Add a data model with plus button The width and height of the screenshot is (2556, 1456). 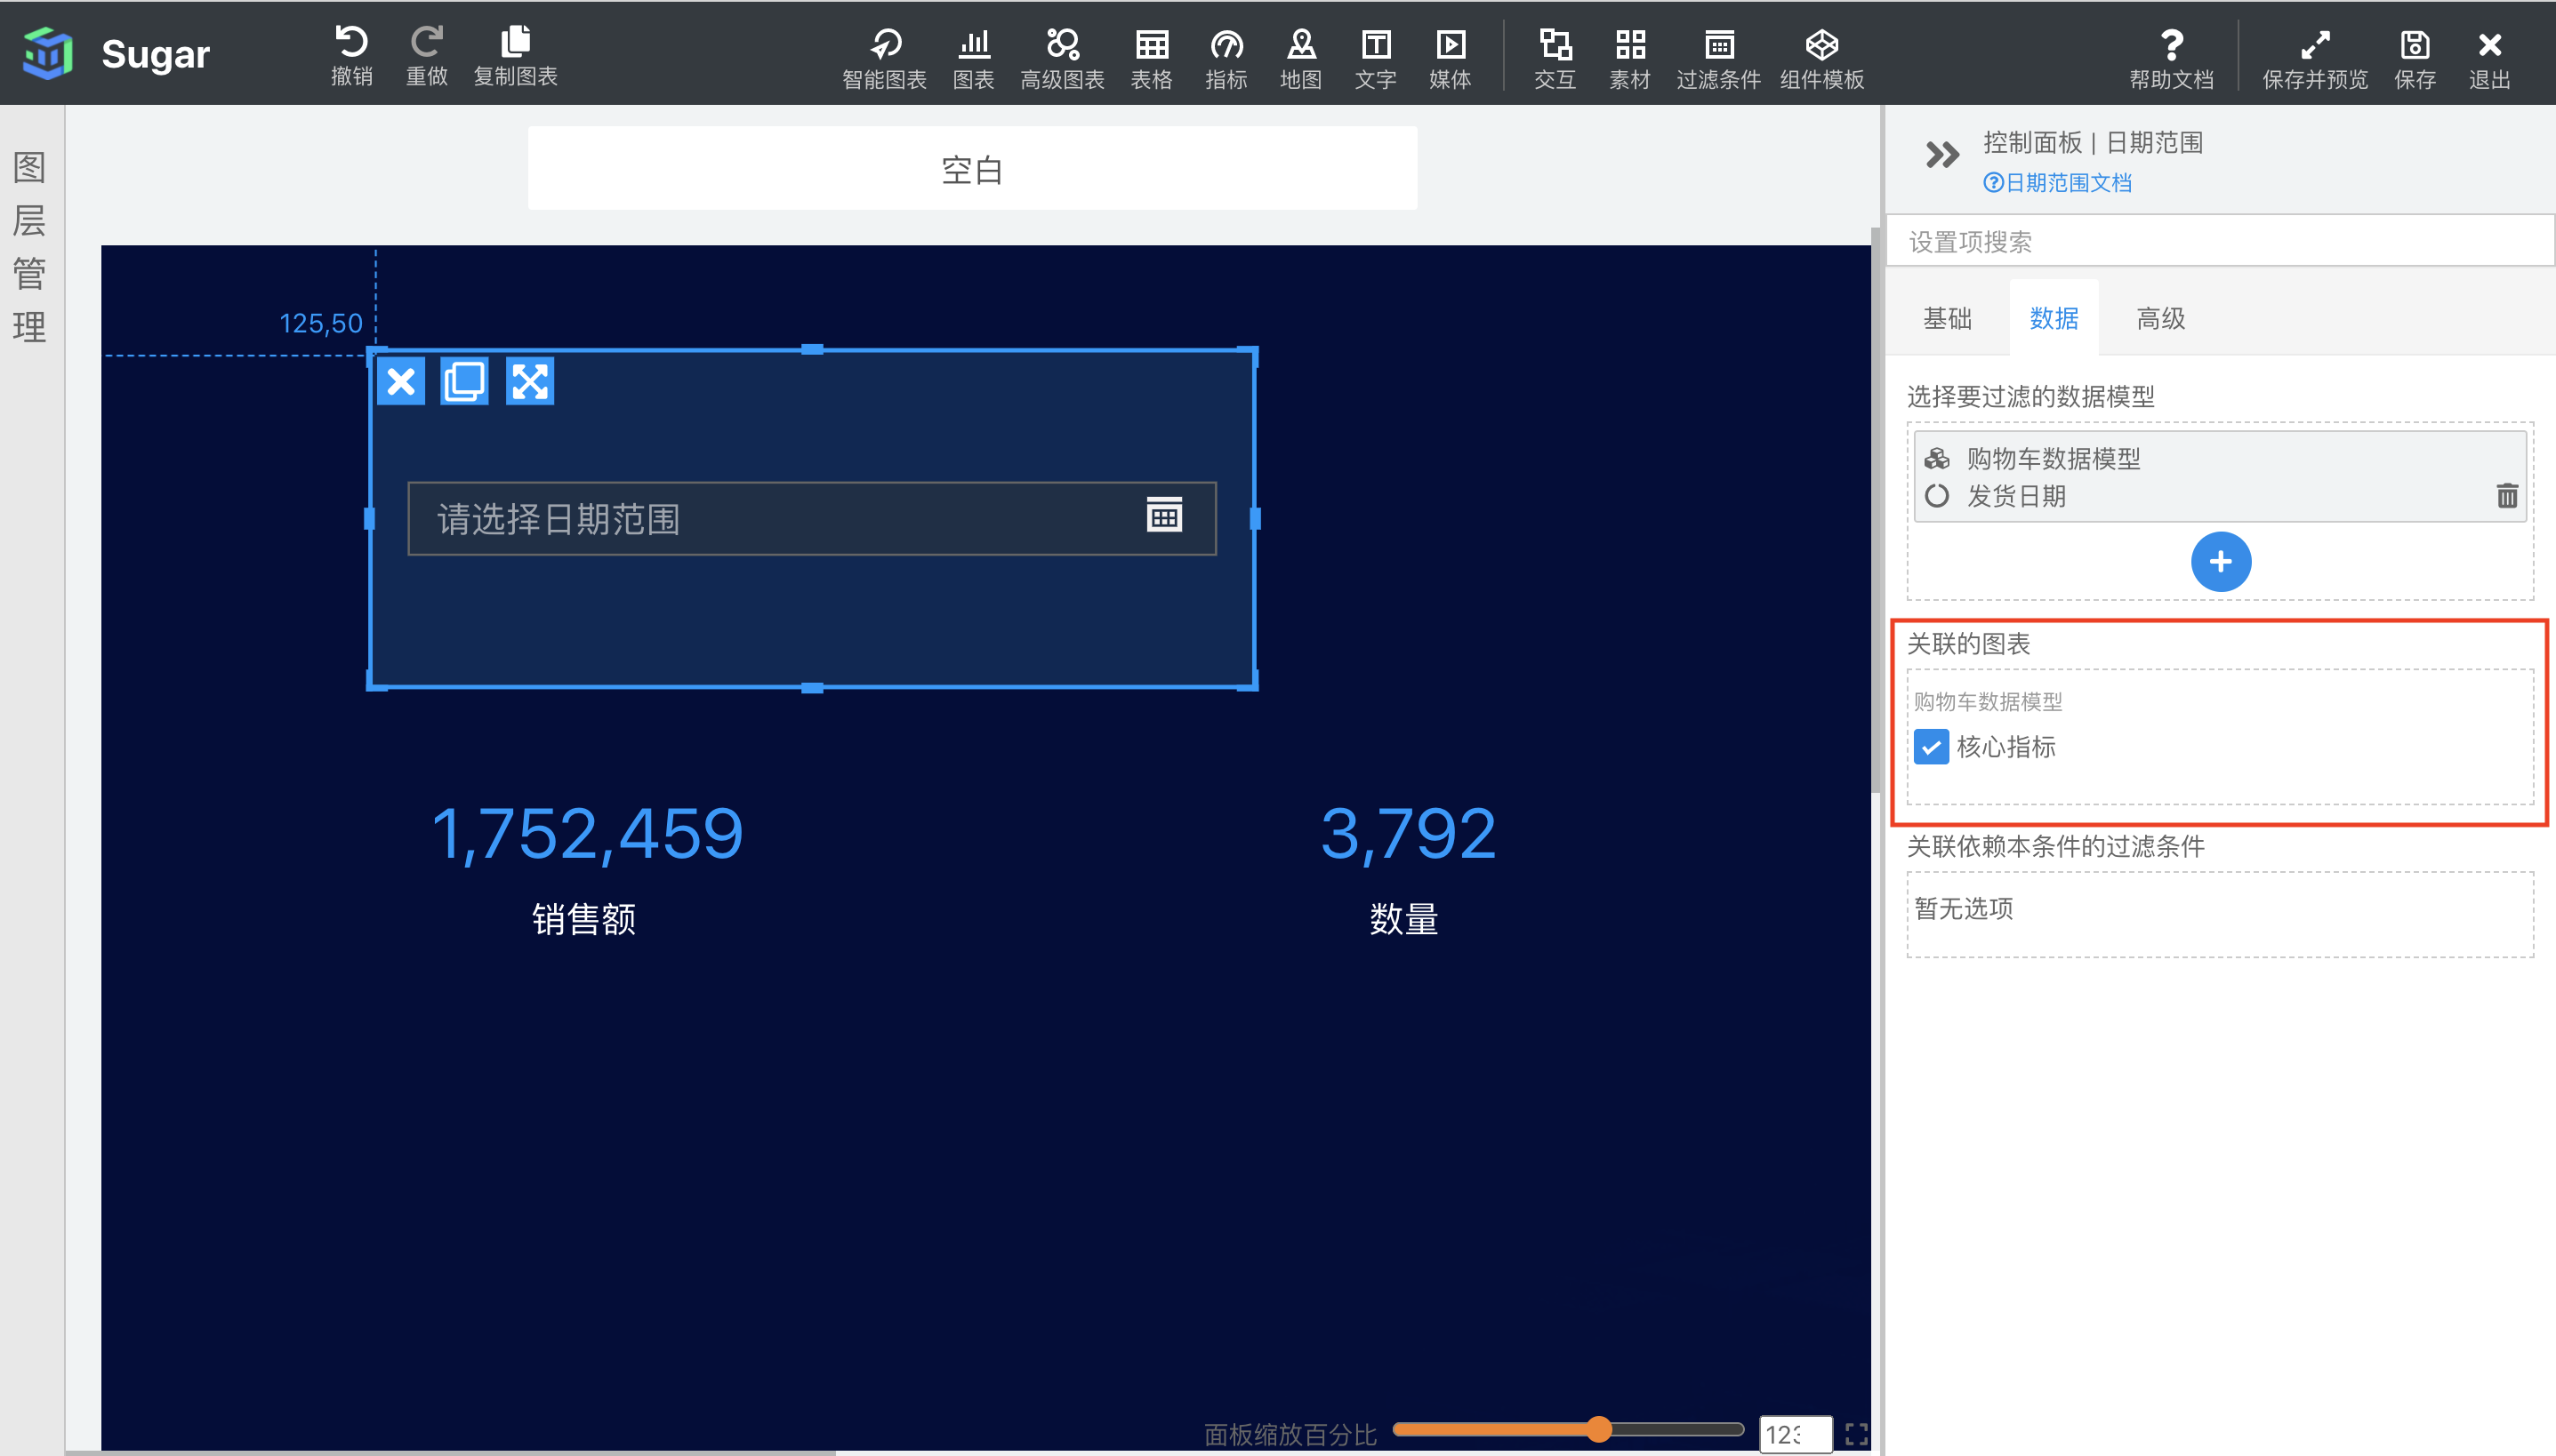point(2221,561)
